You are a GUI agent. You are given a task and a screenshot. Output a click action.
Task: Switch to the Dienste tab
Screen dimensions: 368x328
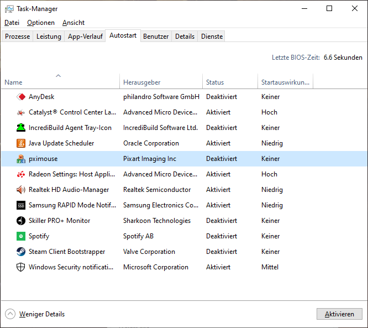point(212,37)
